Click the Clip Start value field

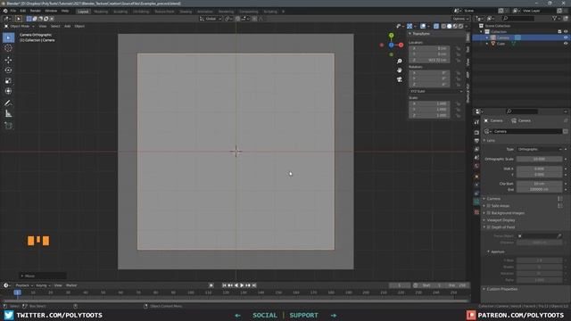[x=539, y=184]
